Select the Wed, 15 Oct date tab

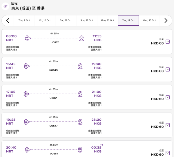(149, 20)
